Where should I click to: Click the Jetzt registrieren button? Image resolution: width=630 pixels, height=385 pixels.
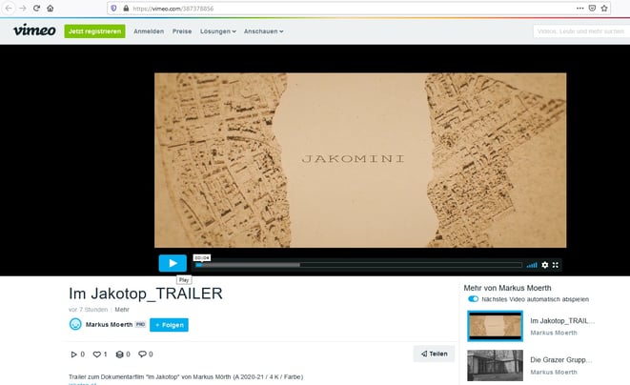pos(94,31)
